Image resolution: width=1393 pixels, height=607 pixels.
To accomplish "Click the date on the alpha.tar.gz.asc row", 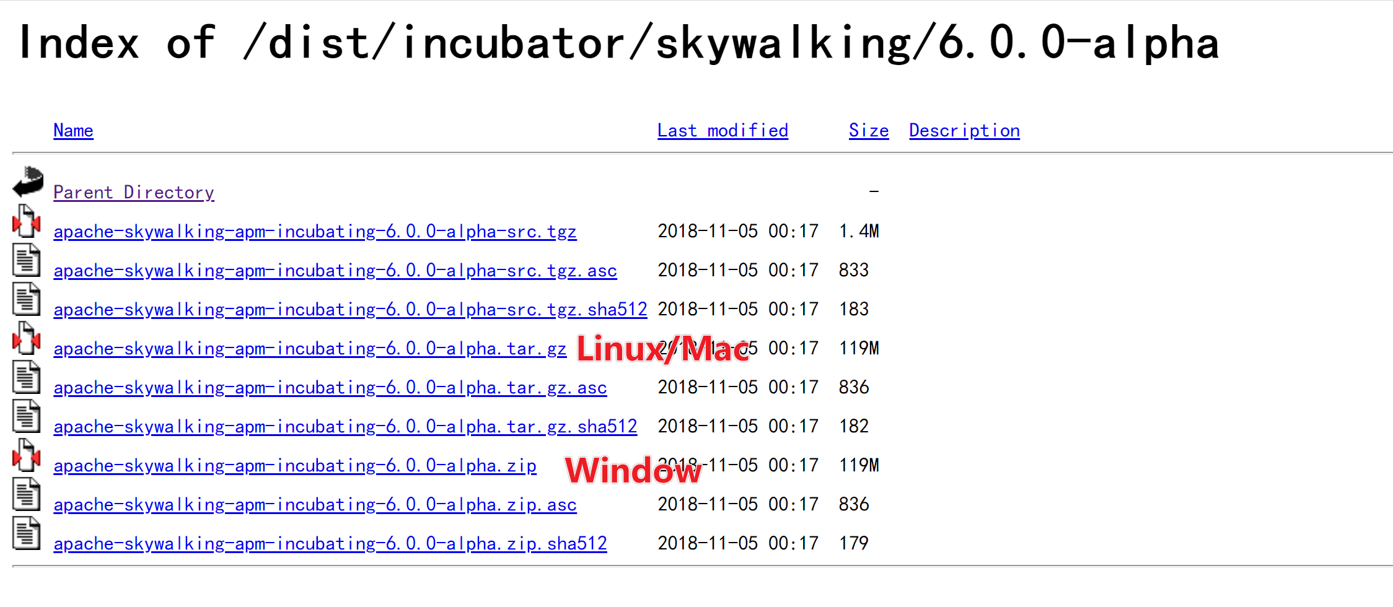I will [738, 387].
